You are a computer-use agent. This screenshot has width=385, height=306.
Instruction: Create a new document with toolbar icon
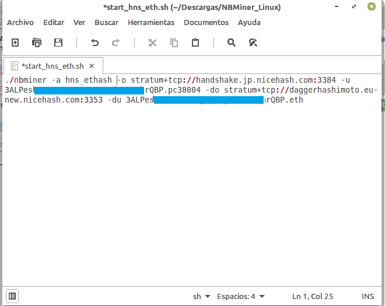tap(15, 43)
